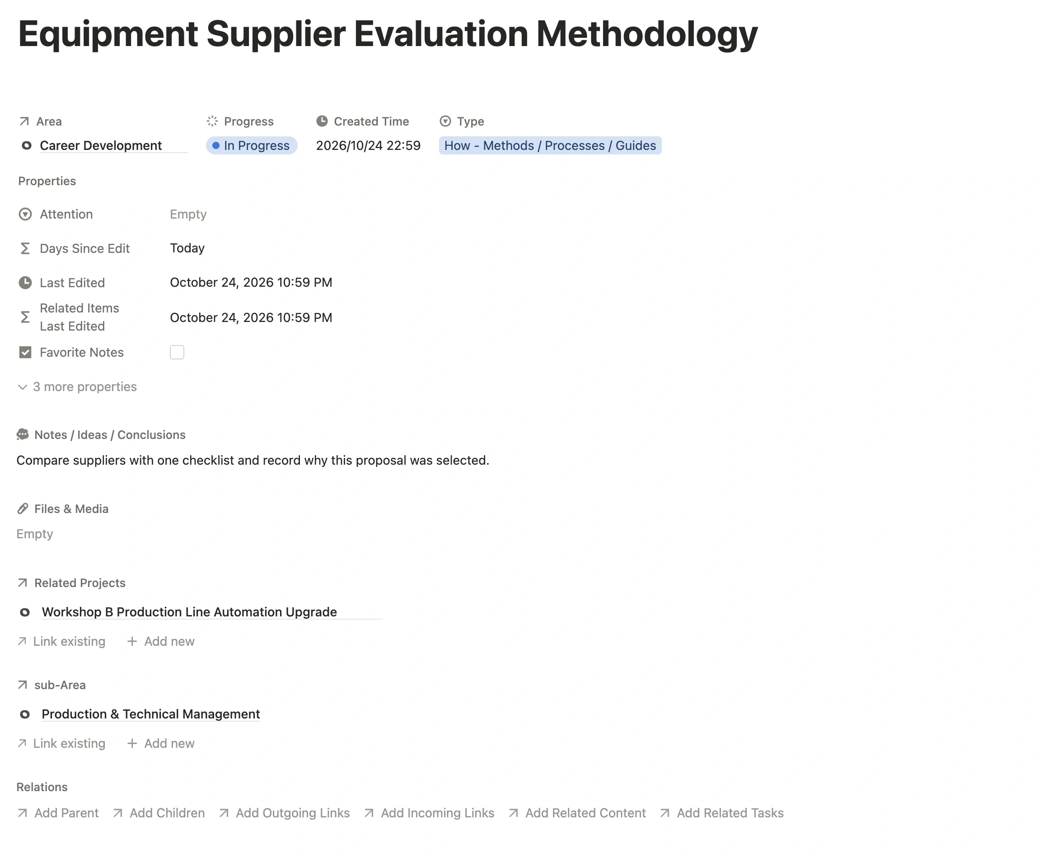Open the In Progress status dropdown
Image resolution: width=1039 pixels, height=858 pixels.
[x=252, y=145]
